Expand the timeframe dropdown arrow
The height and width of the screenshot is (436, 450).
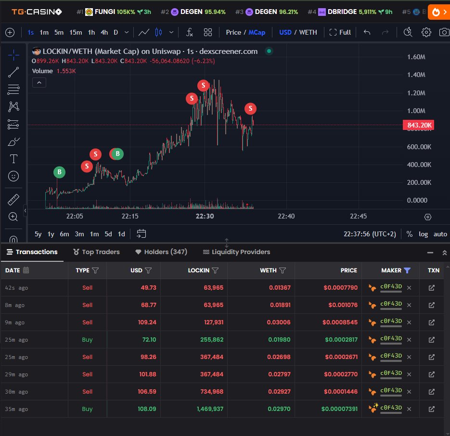[x=127, y=32]
